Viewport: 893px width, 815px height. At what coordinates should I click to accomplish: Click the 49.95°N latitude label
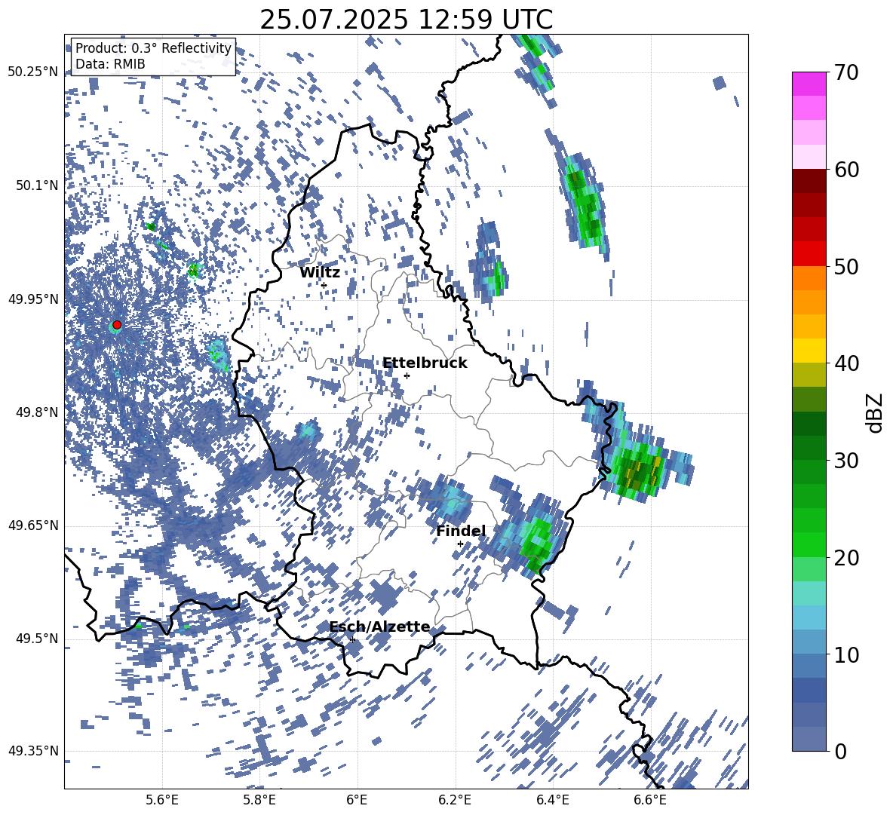(x=33, y=299)
